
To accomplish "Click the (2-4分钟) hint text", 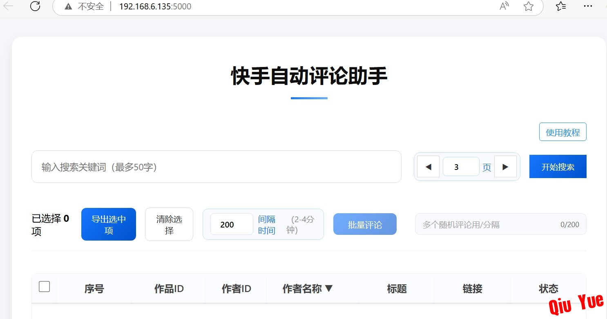I will 300,225.
